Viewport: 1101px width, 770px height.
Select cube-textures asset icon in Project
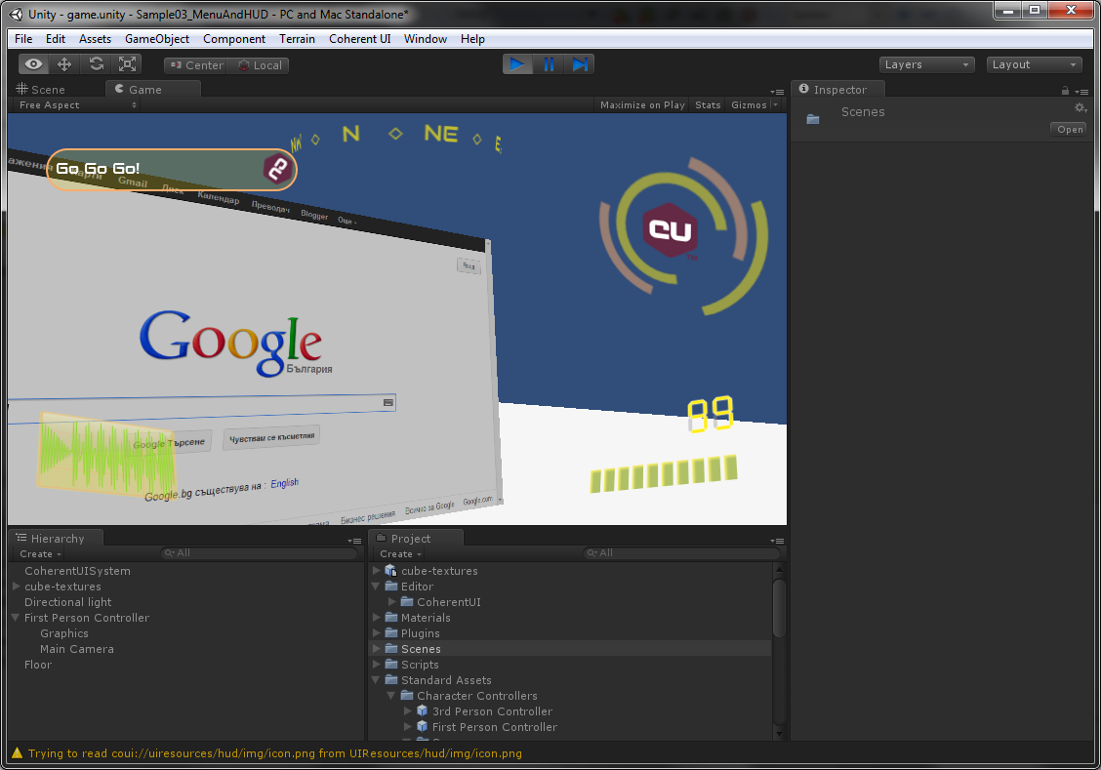pos(391,571)
